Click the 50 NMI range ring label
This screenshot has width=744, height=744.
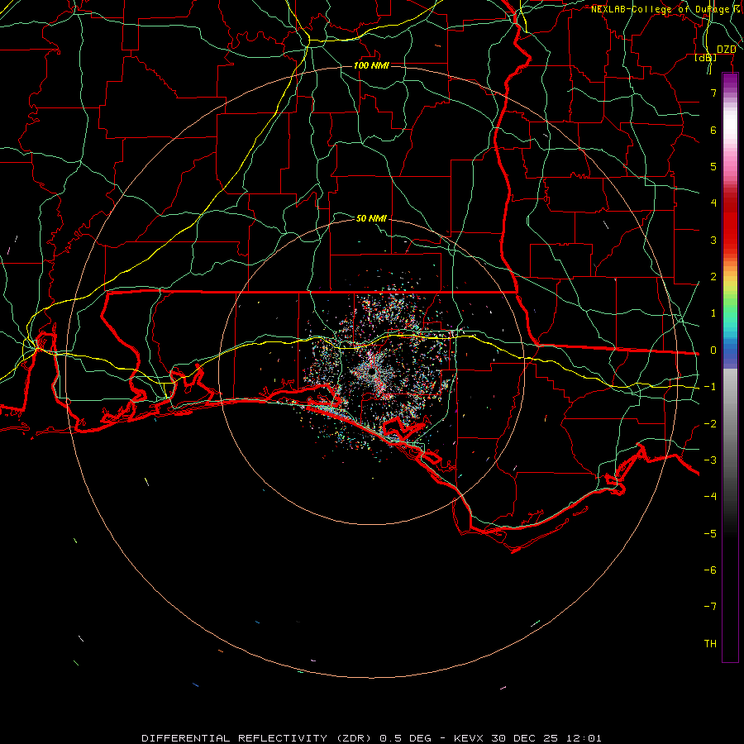click(371, 218)
